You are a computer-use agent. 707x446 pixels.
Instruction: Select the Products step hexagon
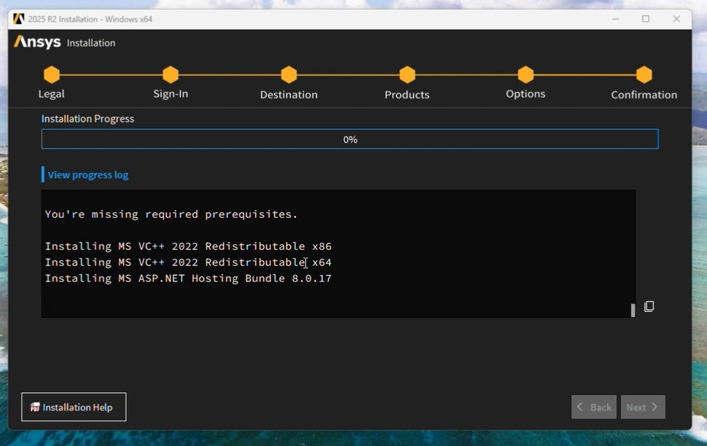coord(408,75)
